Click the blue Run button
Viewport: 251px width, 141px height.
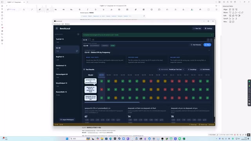tap(207, 45)
